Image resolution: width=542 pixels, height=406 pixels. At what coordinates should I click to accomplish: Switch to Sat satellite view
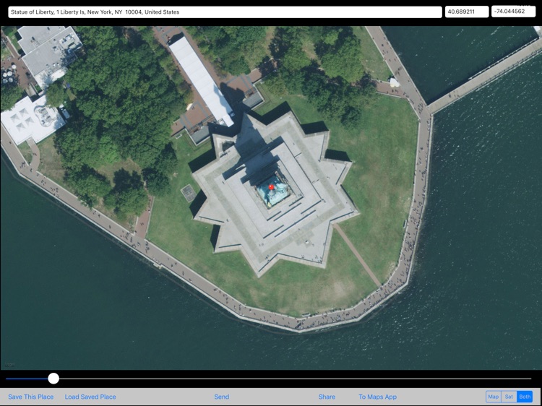[509, 397]
